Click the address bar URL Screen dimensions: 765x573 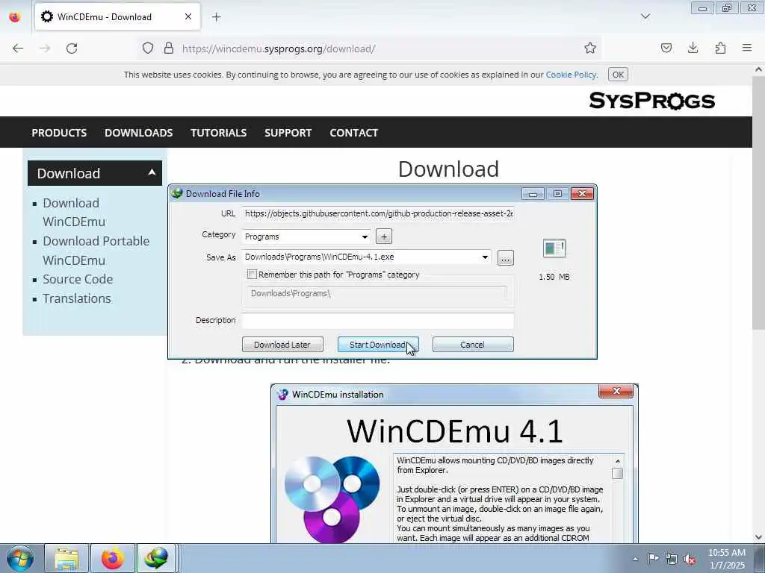(279, 48)
